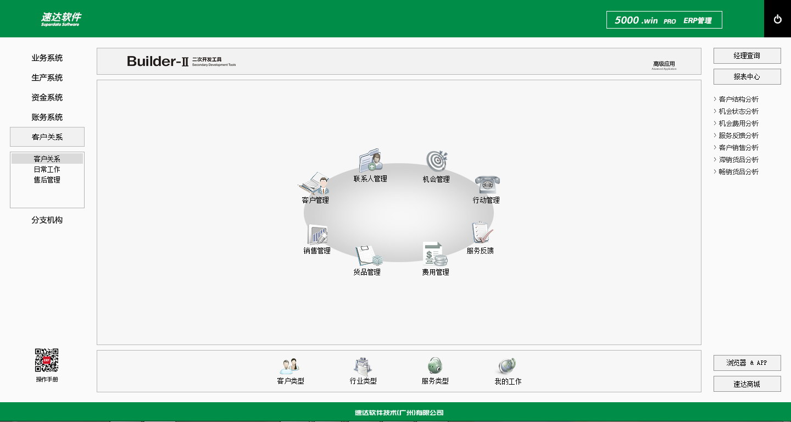Image resolution: width=791 pixels, height=422 pixels.
Task: Click the 经理查询 button
Action: [x=747, y=55]
